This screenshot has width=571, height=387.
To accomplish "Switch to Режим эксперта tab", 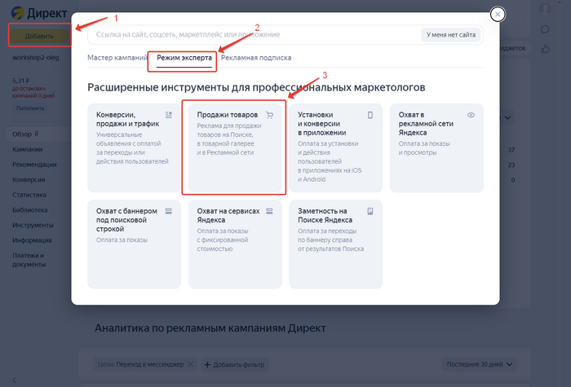I will pos(184,58).
